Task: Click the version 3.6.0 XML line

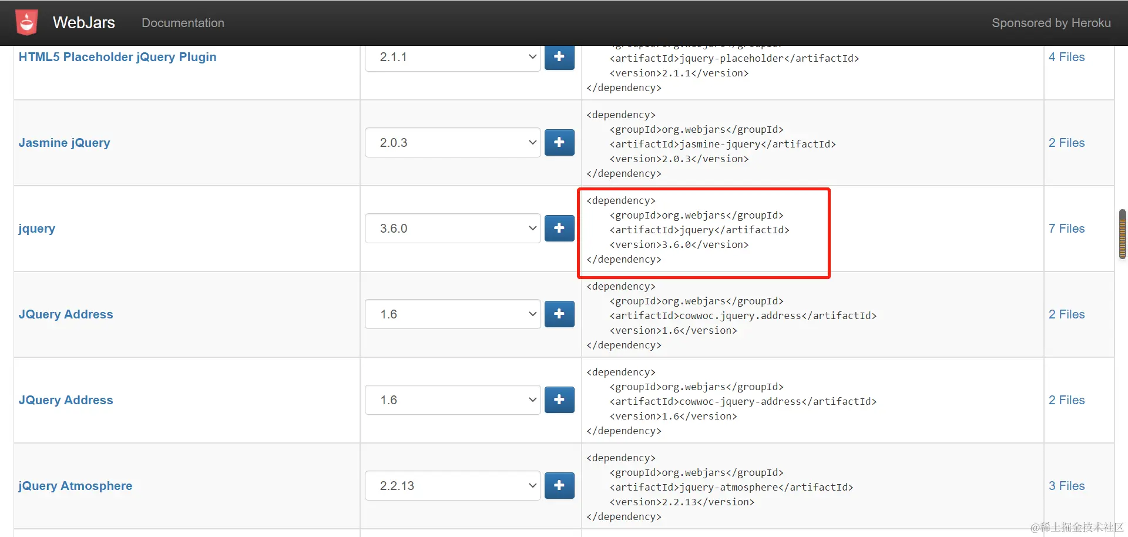Action: click(x=679, y=244)
